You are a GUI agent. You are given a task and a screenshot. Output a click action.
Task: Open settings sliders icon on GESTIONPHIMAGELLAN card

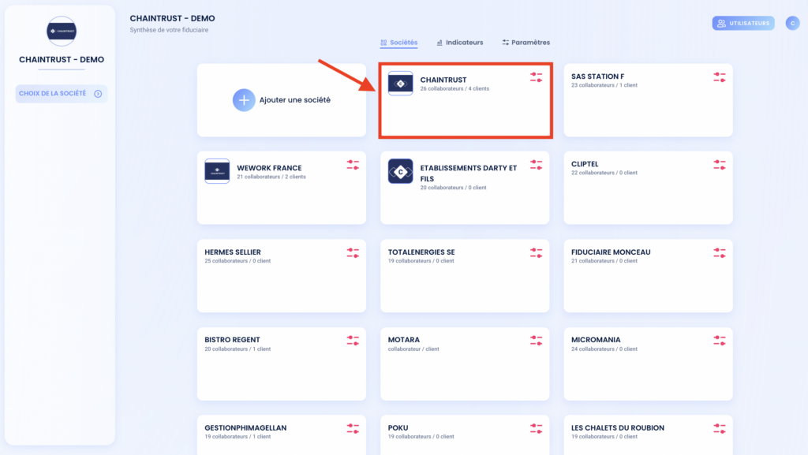pyautogui.click(x=353, y=429)
